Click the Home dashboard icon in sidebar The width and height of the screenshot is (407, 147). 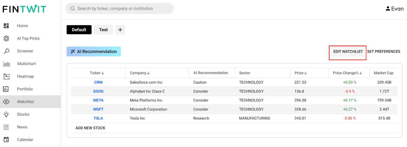tap(6, 26)
